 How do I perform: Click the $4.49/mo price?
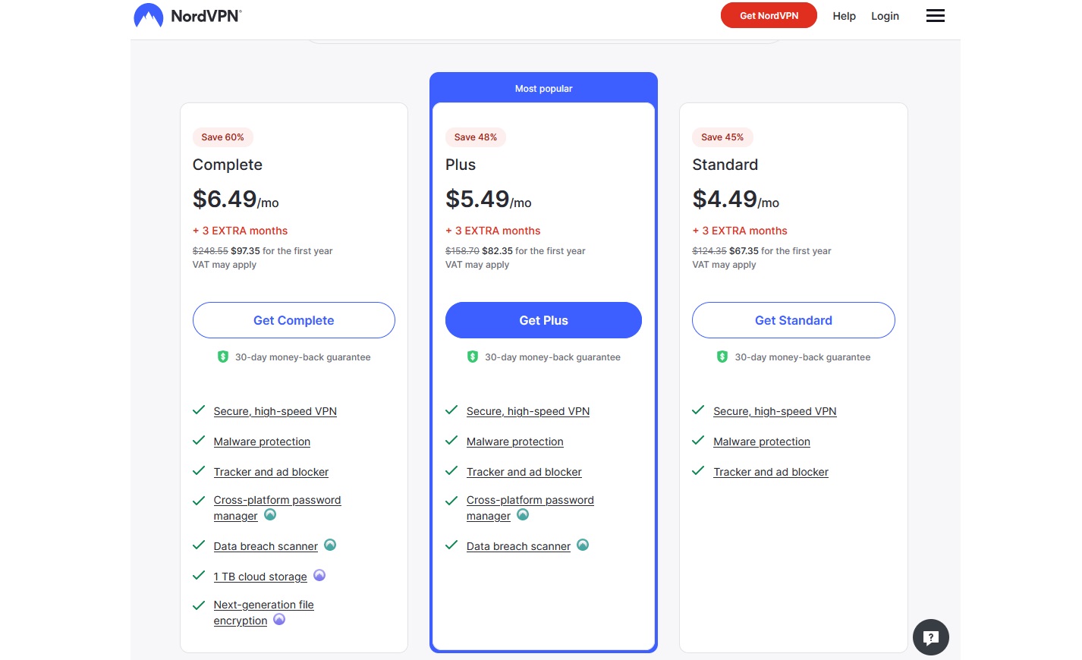tap(736, 199)
